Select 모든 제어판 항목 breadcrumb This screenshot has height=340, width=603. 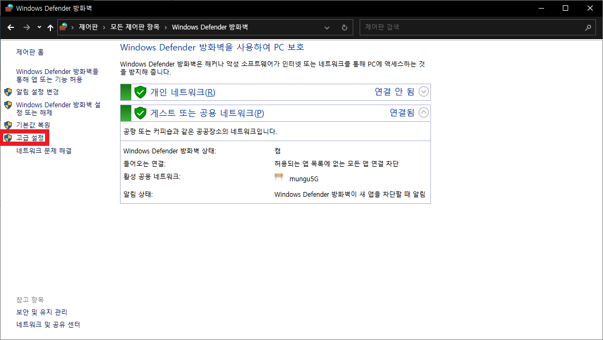click(135, 27)
